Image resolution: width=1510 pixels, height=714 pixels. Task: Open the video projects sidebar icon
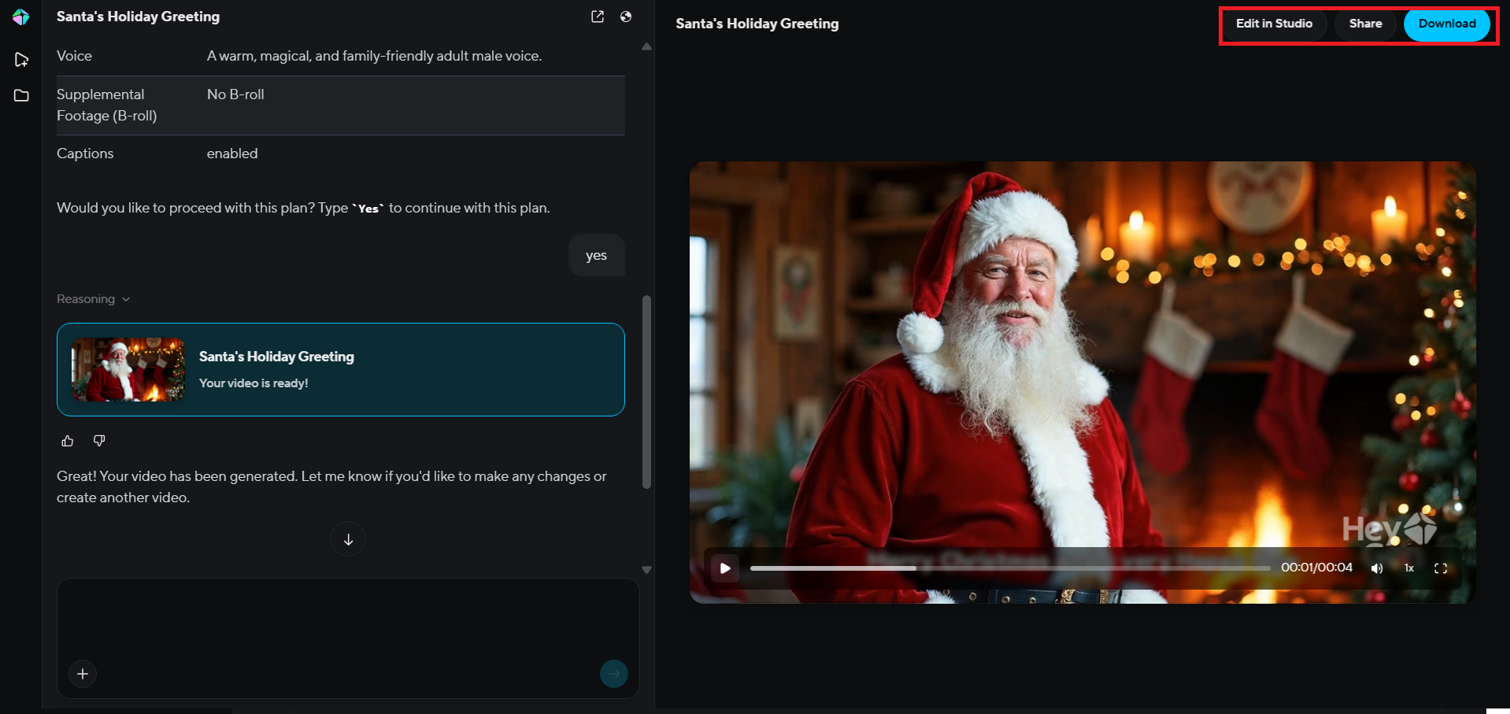point(21,60)
